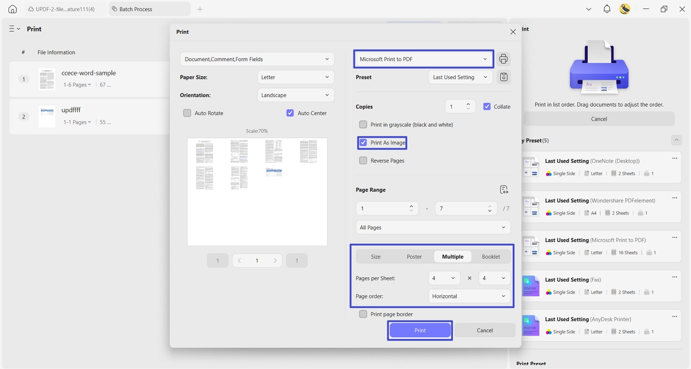Click the page range end stepper

click(490, 209)
